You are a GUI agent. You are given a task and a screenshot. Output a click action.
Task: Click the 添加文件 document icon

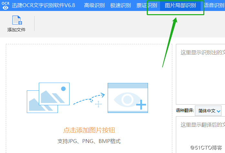point(17,20)
